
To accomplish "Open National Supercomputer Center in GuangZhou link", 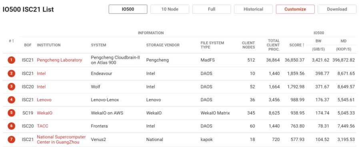I will pos(61,139).
